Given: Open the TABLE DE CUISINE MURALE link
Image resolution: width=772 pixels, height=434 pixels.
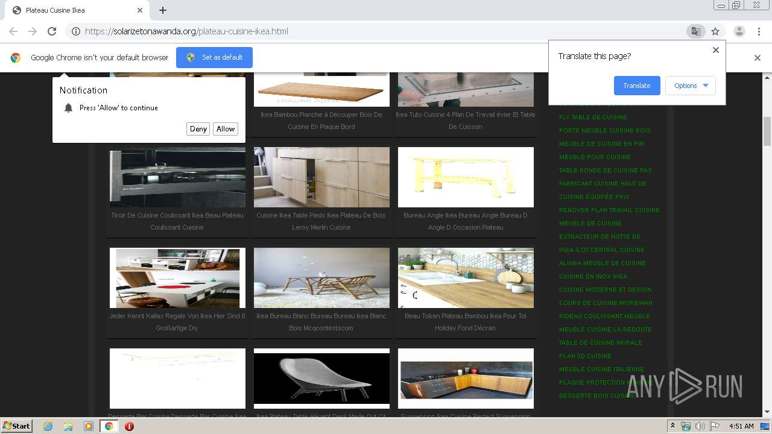Looking at the screenshot, I should pos(601,343).
